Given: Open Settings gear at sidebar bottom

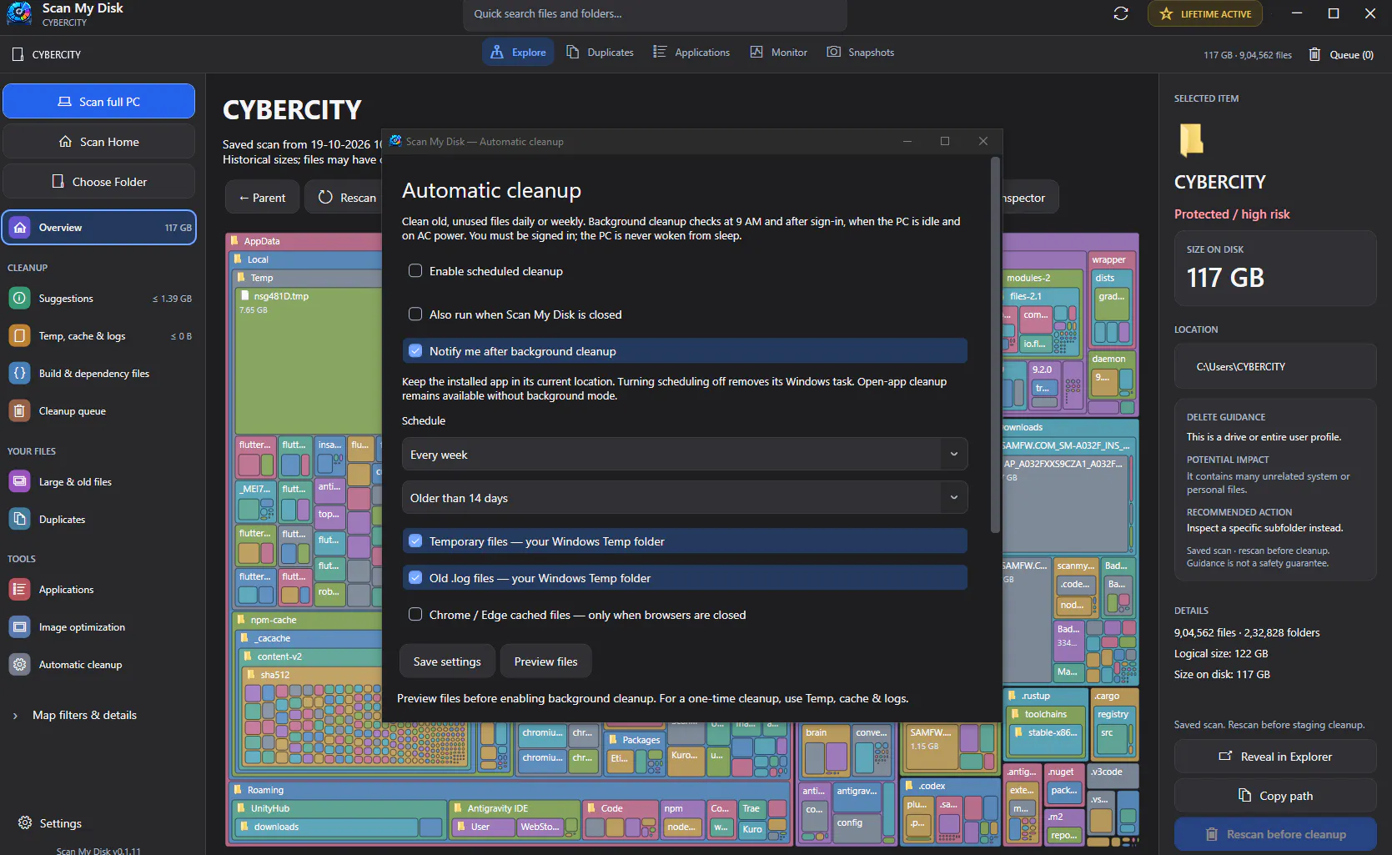Looking at the screenshot, I should pyautogui.click(x=25, y=822).
